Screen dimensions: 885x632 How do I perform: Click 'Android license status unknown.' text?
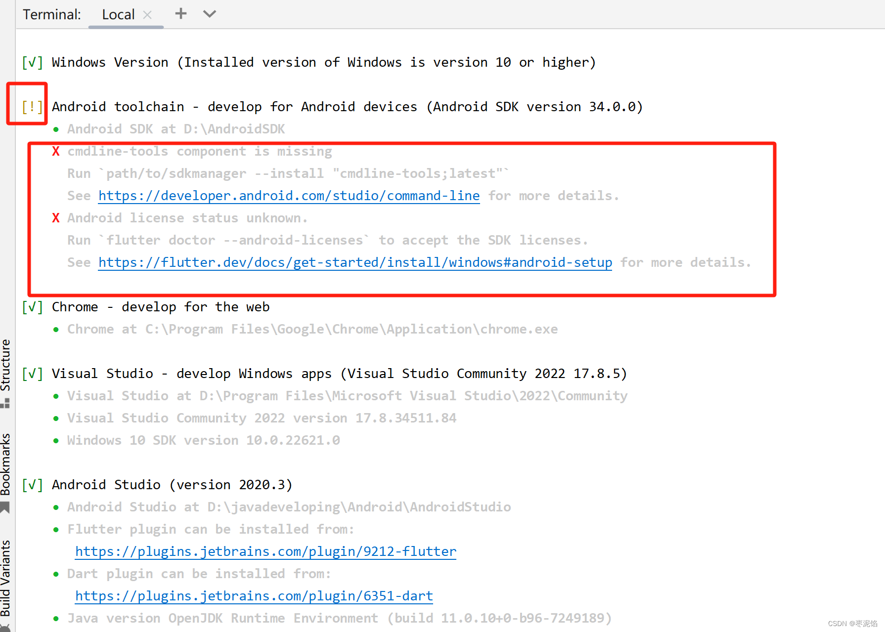[188, 218]
